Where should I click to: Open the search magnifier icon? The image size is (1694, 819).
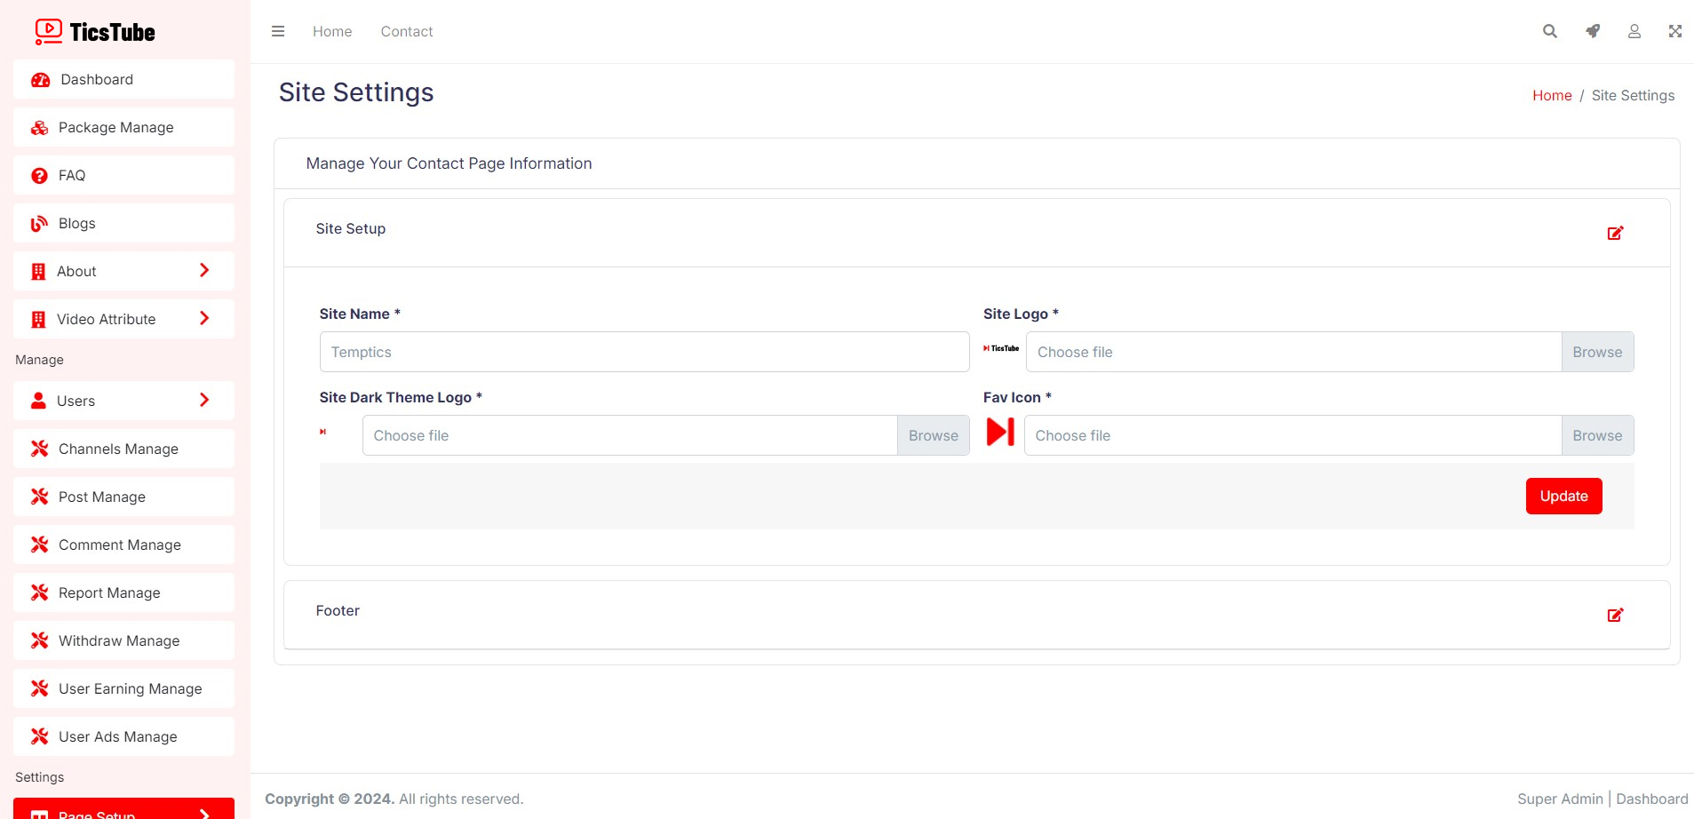coord(1549,31)
